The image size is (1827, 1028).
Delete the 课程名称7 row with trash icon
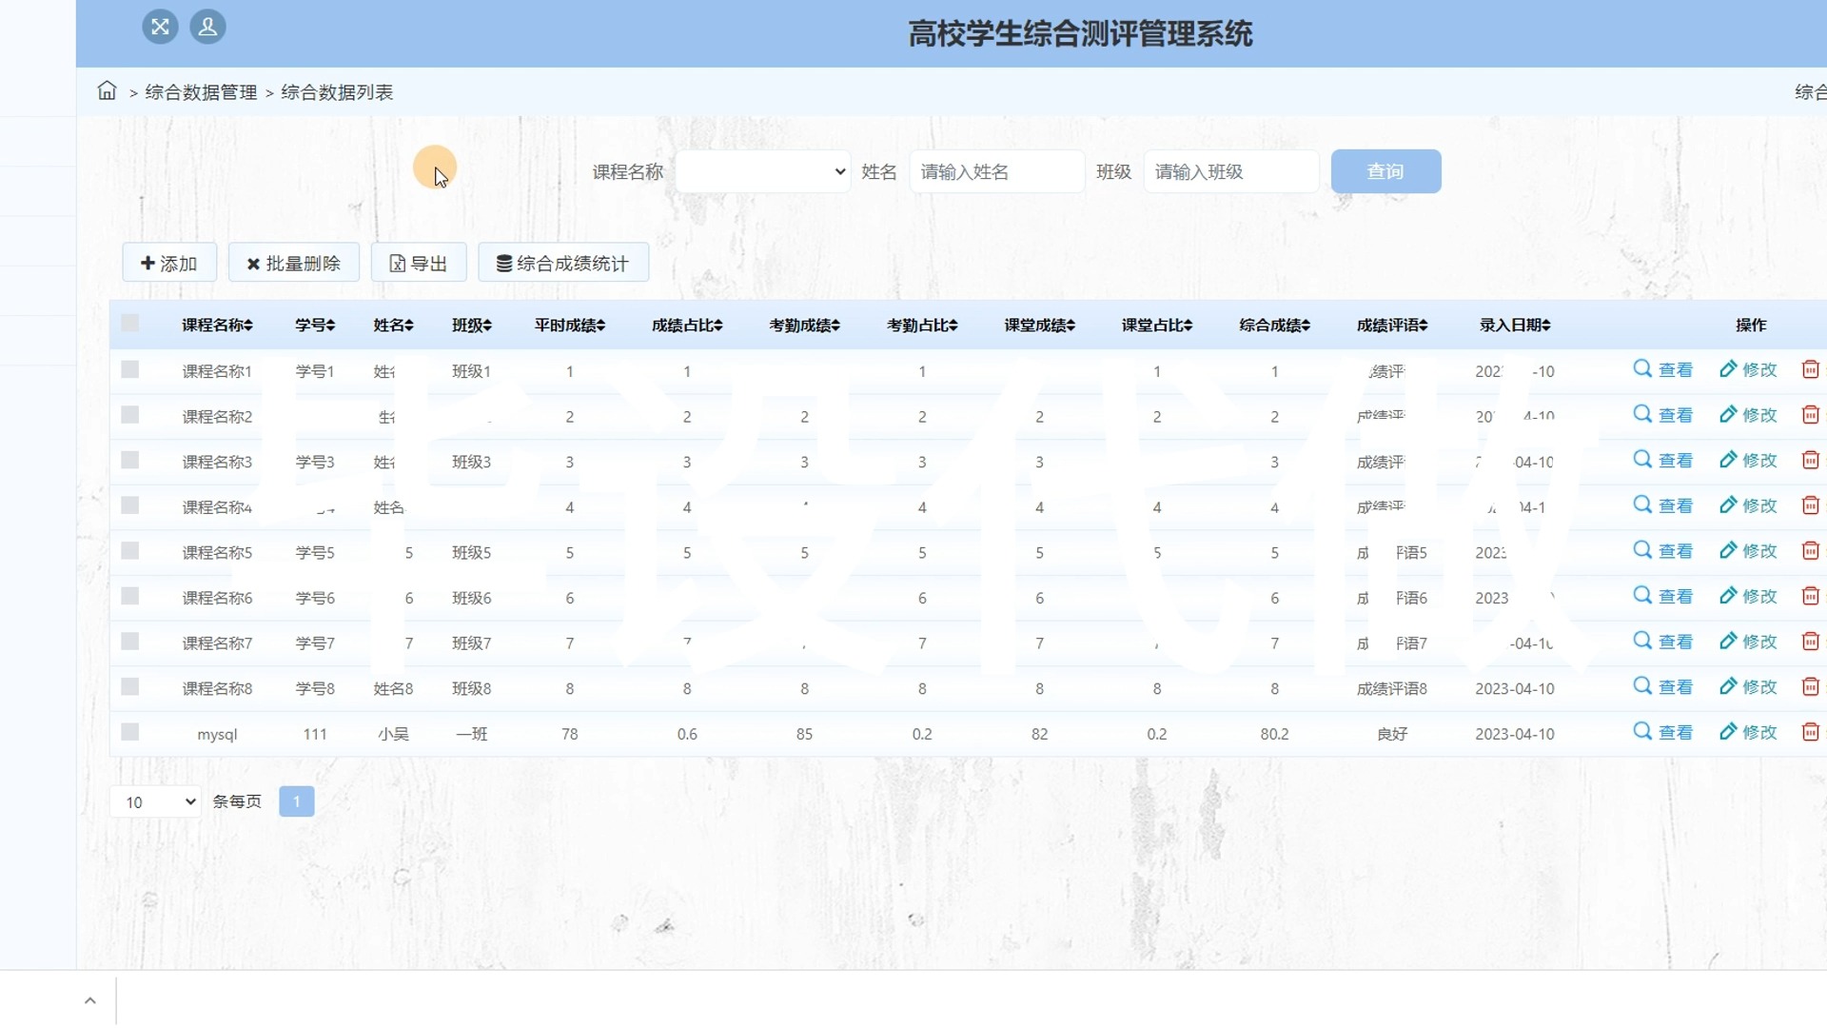(x=1810, y=642)
